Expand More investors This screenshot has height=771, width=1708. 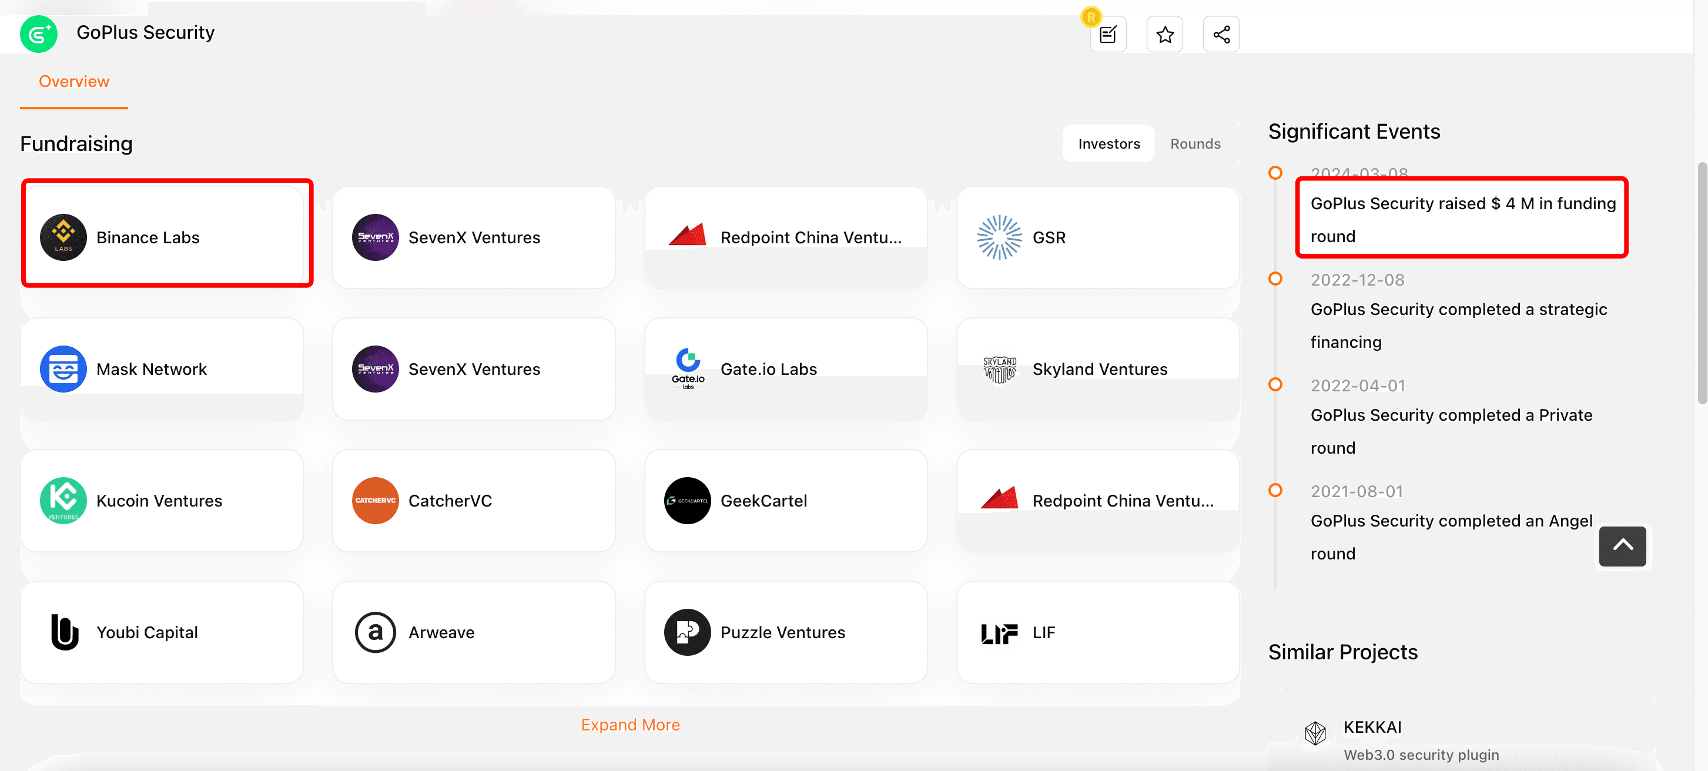[x=630, y=725]
